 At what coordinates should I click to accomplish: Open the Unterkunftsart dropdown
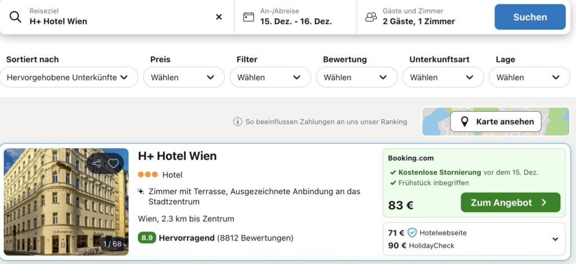coord(443,77)
